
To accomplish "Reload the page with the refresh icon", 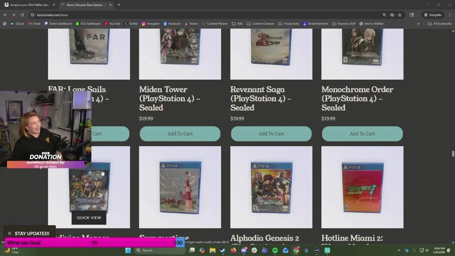I will [22, 15].
